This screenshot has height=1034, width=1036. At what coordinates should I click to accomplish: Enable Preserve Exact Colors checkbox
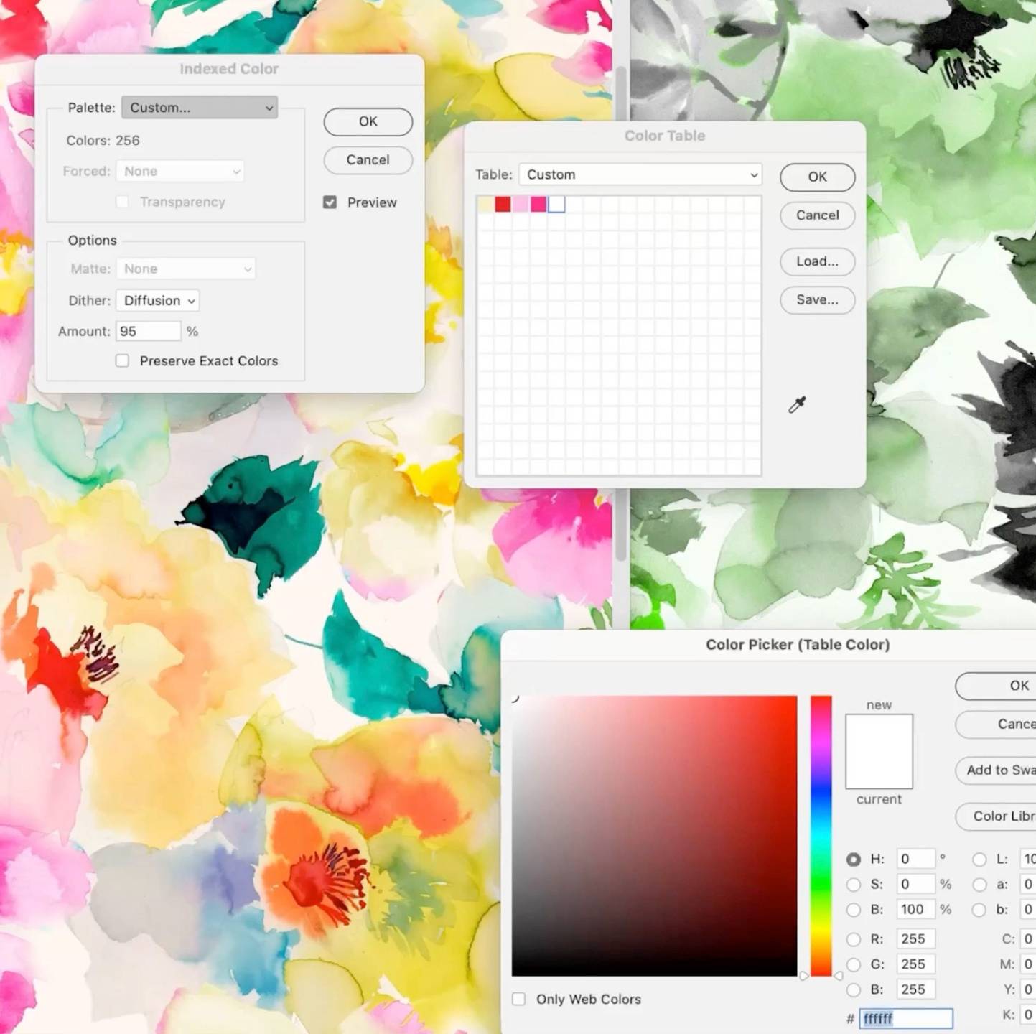[x=123, y=360]
